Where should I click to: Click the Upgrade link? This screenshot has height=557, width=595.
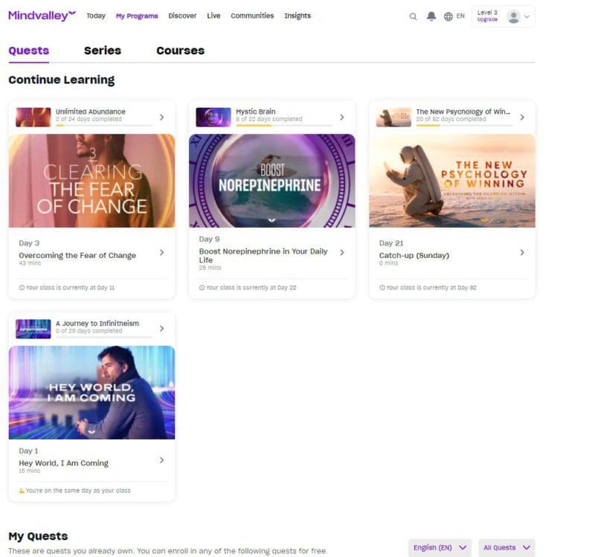tap(487, 20)
